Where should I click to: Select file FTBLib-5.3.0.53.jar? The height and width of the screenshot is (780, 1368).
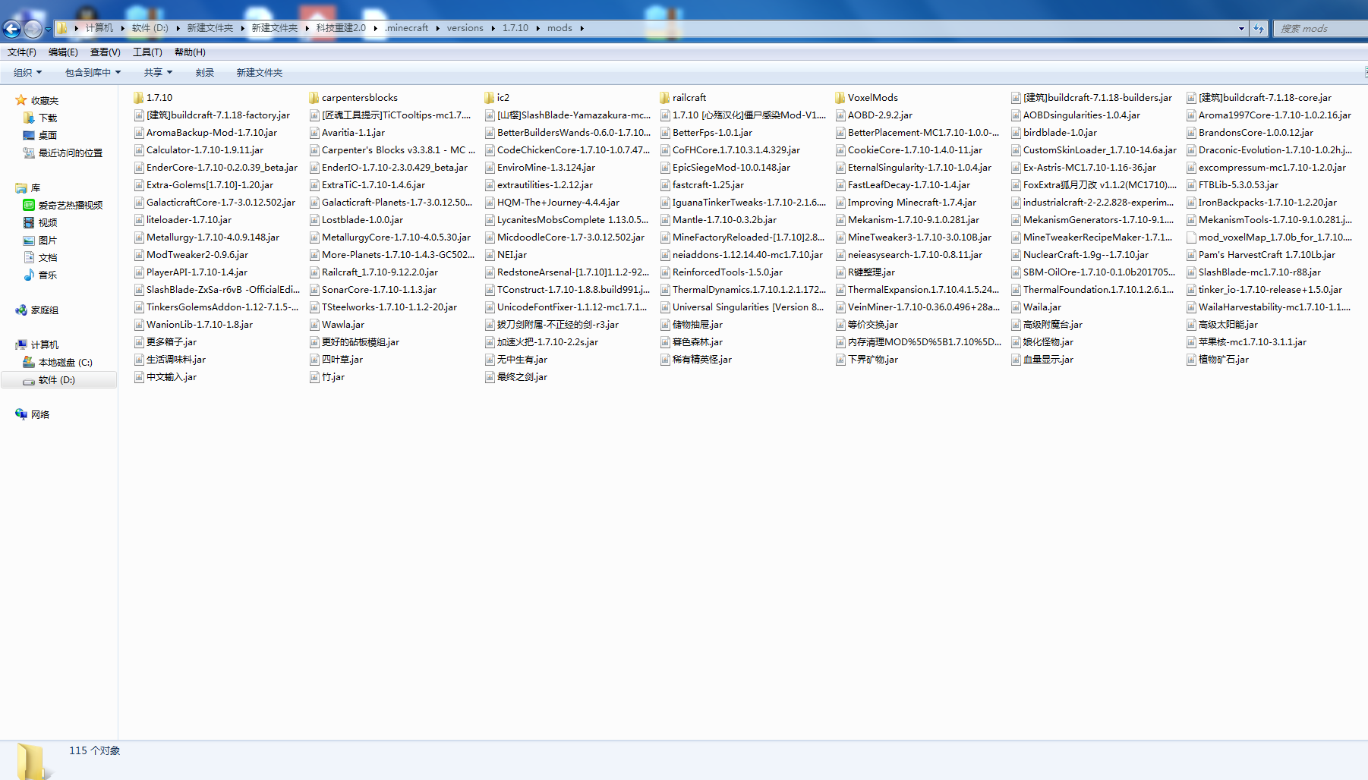click(x=1232, y=185)
